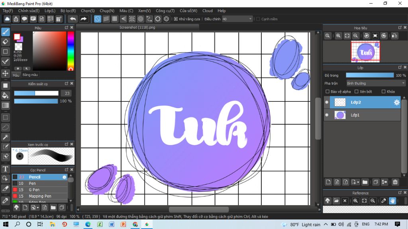
Task: Hide the Lớp2 layer visibility dot
Action: (x=327, y=102)
